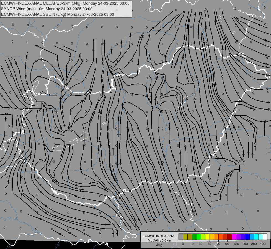The height and width of the screenshot is (249, 271).
Task: Click the gray legend swatch below 0
Action: point(181,237)
